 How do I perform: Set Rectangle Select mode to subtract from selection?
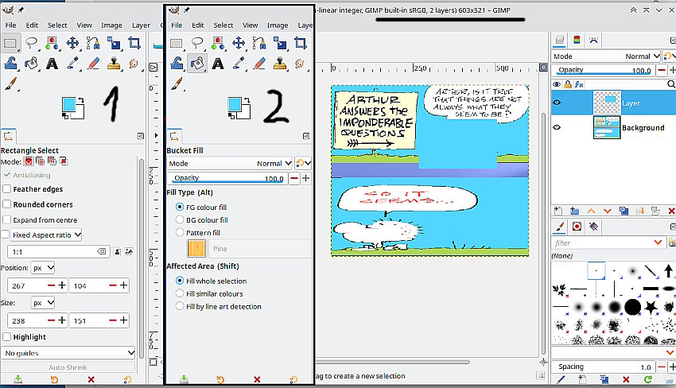click(52, 161)
